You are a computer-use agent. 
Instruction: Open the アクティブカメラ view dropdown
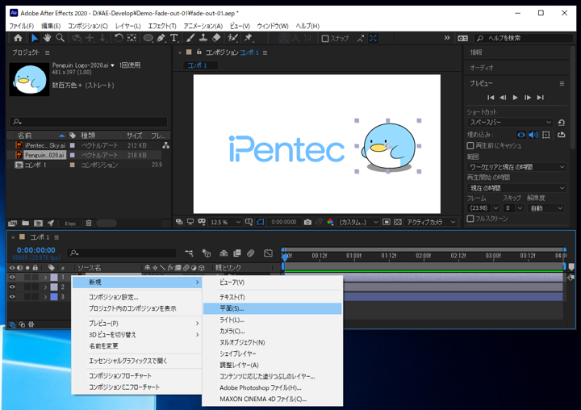[431, 222]
